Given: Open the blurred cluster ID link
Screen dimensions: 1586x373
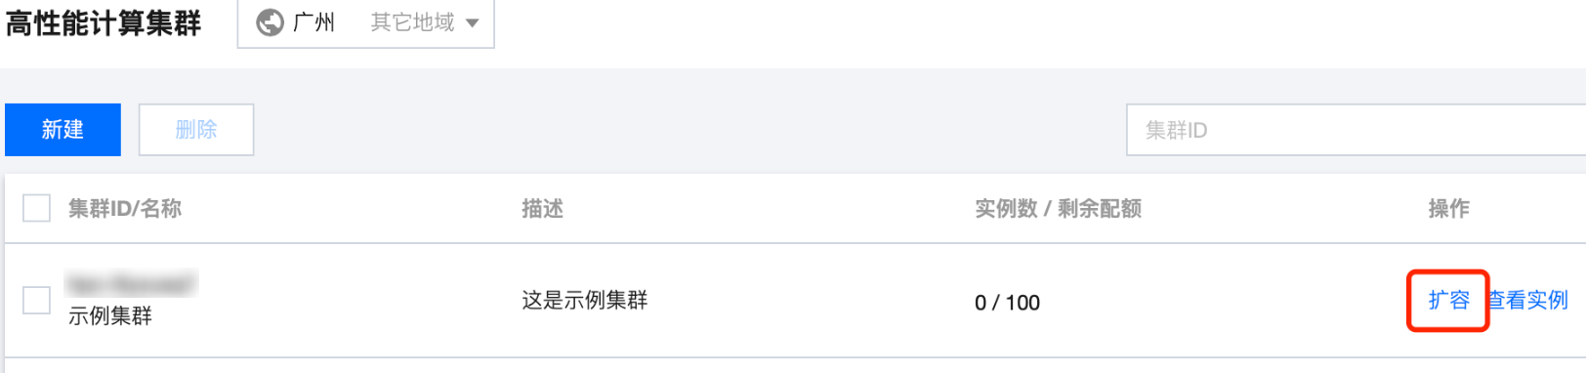Looking at the screenshot, I should coord(131,284).
